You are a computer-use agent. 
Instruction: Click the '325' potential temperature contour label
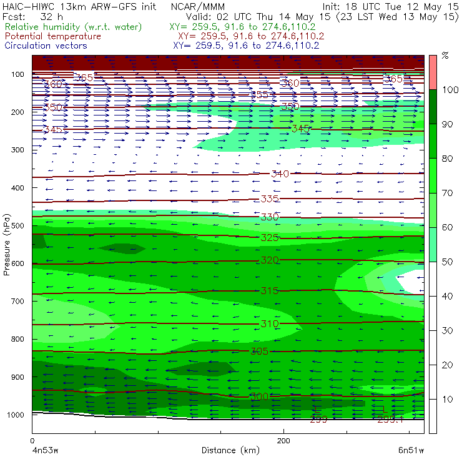(x=270, y=237)
